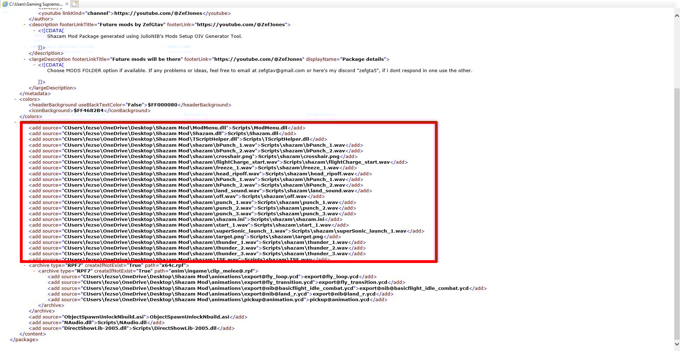Collapse the CDATA block under largeDescription
Viewport: 680px width, 351px height.
(x=33, y=65)
